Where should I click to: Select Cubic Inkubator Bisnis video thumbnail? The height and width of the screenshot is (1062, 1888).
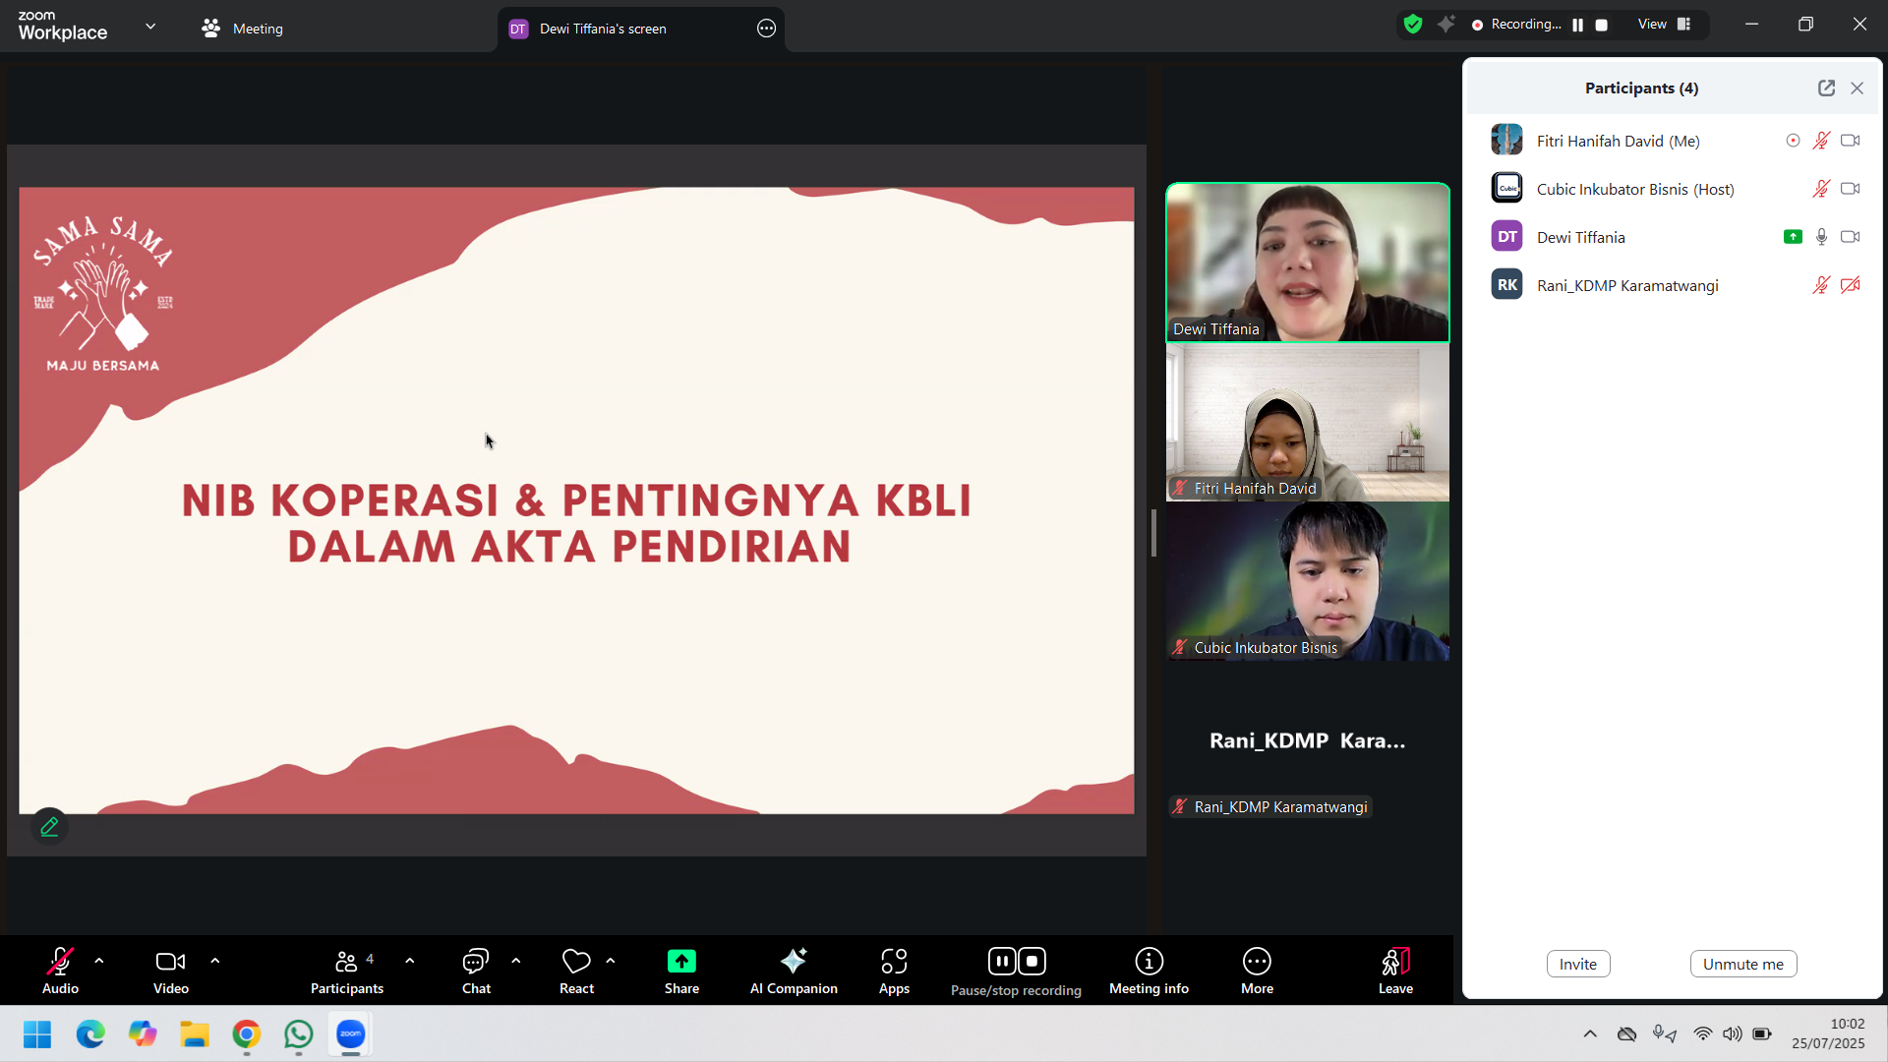pyautogui.click(x=1308, y=581)
